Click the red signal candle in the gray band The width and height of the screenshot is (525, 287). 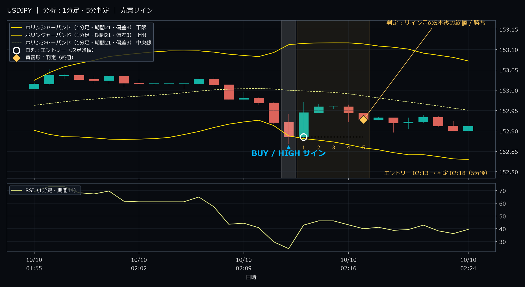(x=289, y=130)
